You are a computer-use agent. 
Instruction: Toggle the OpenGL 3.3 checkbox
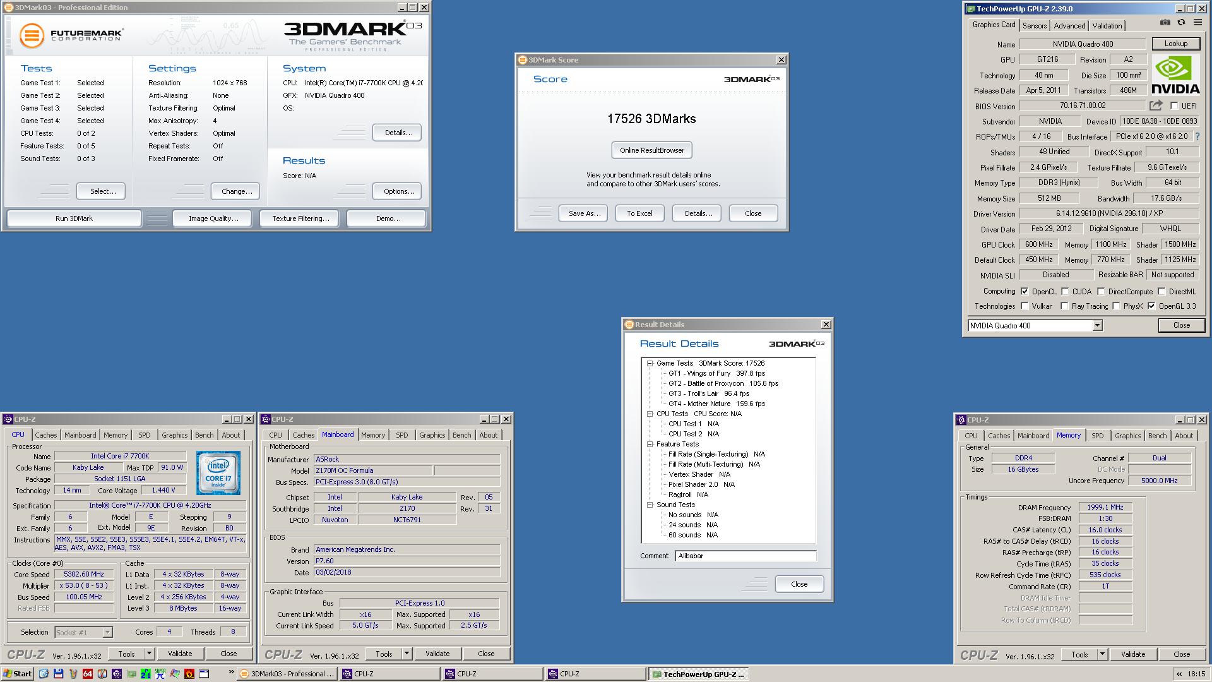click(1151, 306)
